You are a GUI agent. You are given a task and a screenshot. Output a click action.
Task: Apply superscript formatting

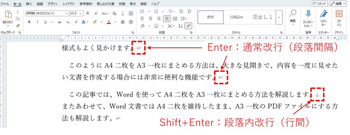[76, 22]
